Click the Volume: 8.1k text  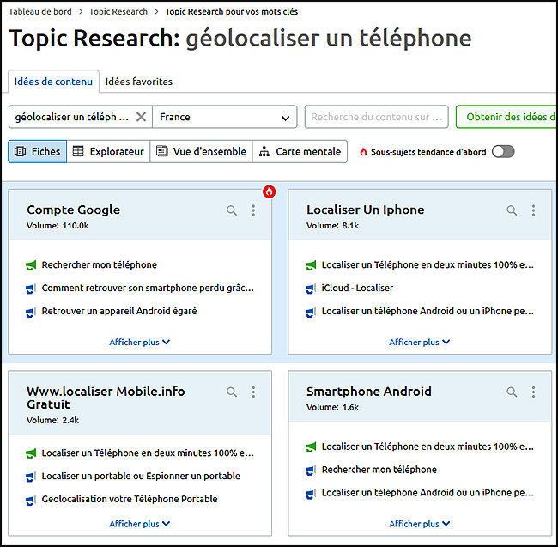pos(333,226)
